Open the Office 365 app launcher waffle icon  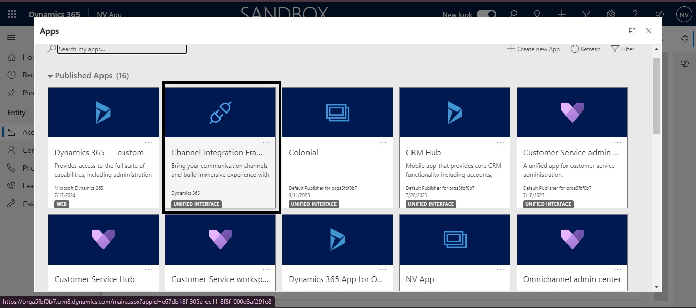click(x=11, y=14)
